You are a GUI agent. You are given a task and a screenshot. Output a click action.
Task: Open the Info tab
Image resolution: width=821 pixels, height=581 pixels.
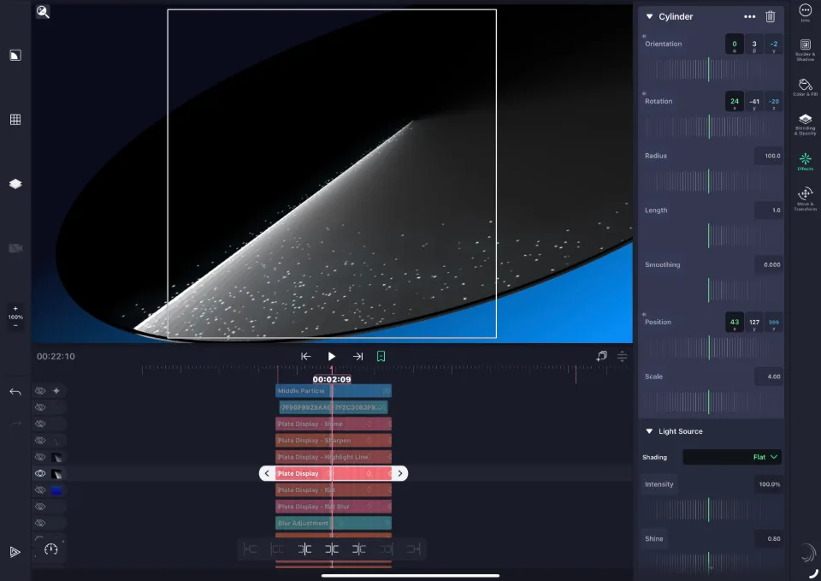tap(806, 13)
